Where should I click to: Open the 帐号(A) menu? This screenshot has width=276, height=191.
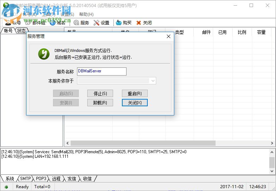(30, 14)
